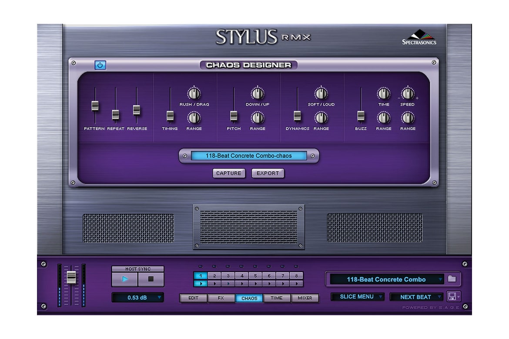Click the Dynamics slider handle
This screenshot has width=509, height=339.
[297, 116]
